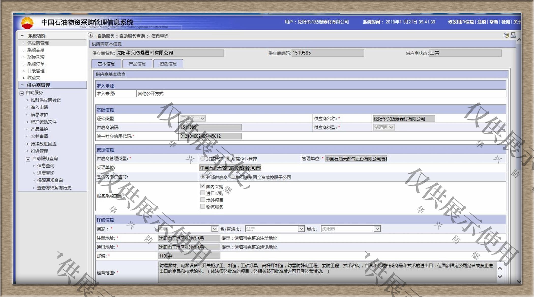Screen dimensions: 534x297
Task: Click 修改用户信息 link in header
Action: 461,22
